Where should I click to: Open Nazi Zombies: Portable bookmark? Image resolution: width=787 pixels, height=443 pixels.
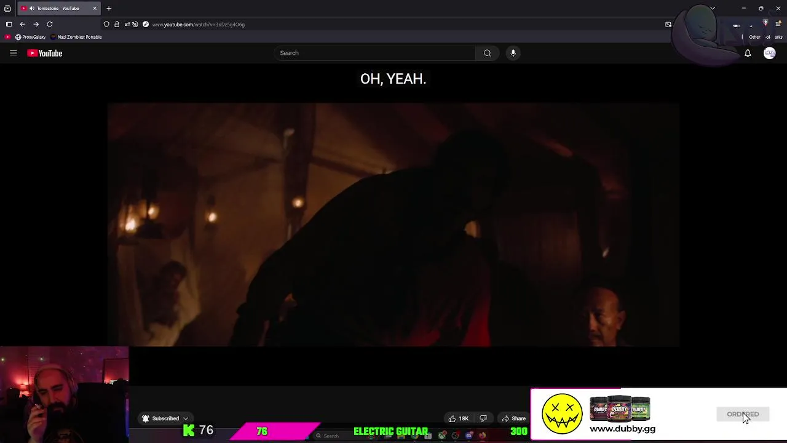[76, 37]
